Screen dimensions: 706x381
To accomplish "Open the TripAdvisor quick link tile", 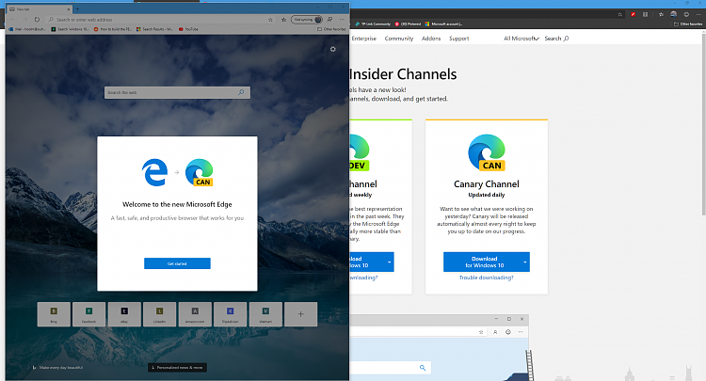I will point(230,314).
